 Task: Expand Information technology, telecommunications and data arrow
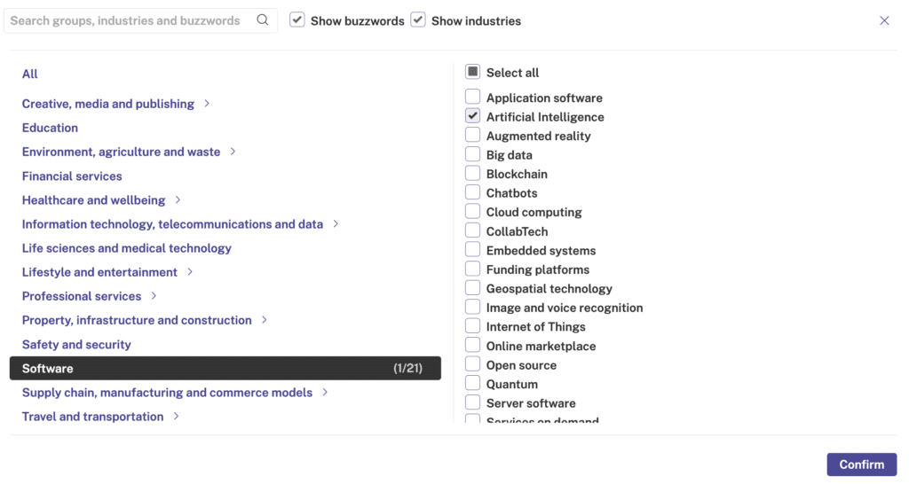click(336, 224)
